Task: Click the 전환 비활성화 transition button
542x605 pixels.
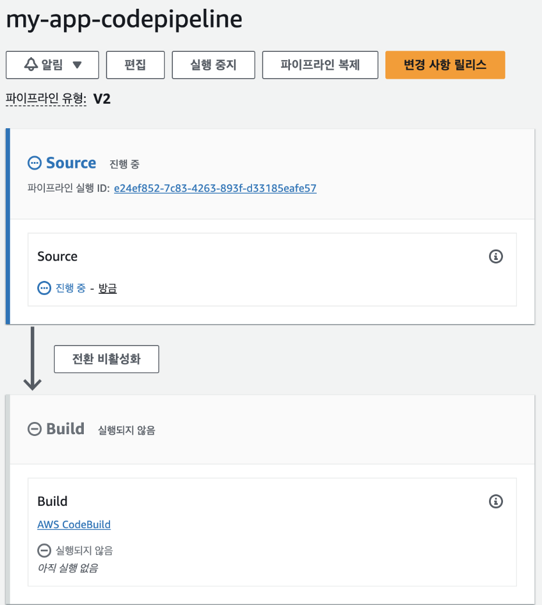Action: click(x=107, y=359)
